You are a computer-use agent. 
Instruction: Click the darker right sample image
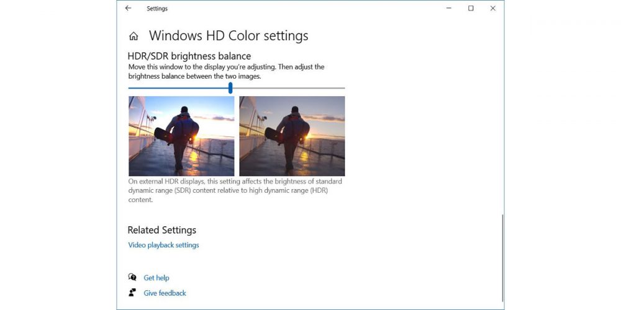click(292, 136)
